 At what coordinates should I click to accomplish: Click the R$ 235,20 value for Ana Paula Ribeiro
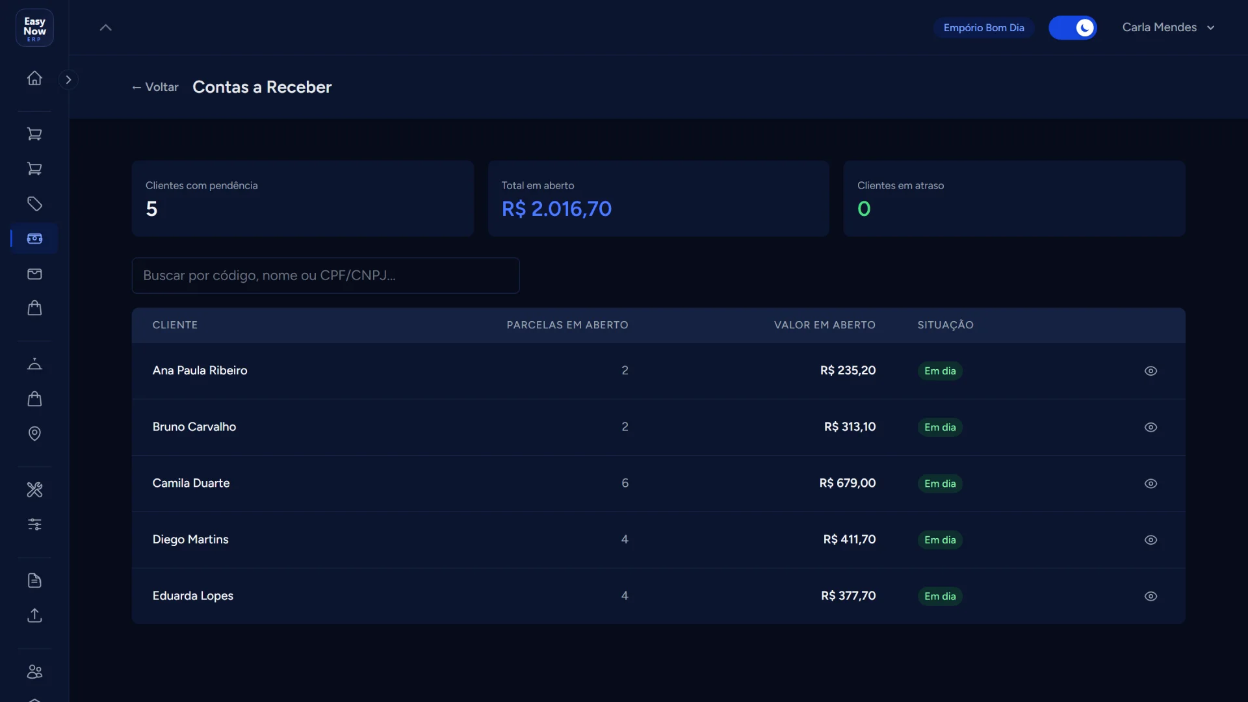(848, 370)
